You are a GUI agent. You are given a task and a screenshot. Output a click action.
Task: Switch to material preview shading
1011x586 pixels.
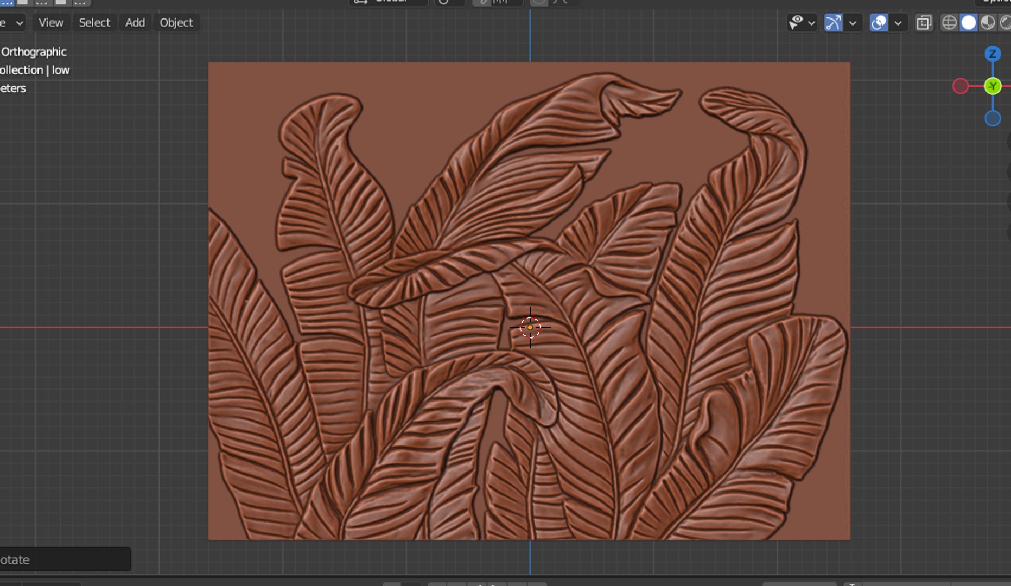click(988, 23)
